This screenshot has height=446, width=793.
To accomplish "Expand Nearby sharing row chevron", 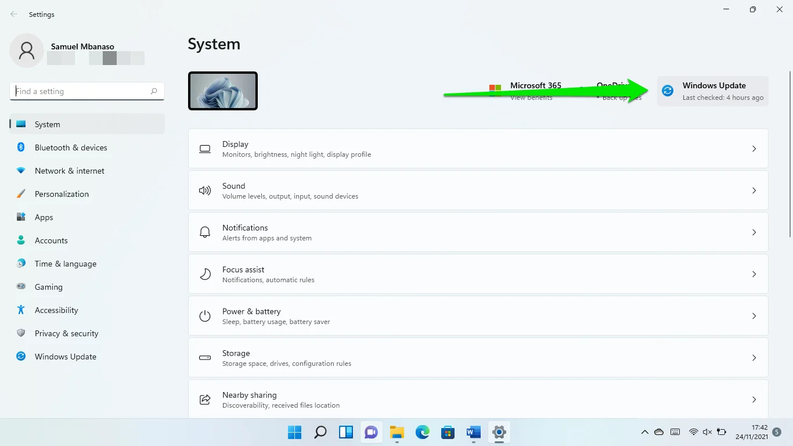I will click(754, 400).
